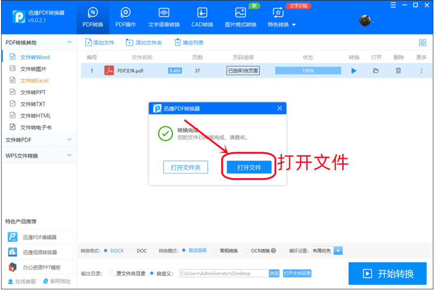Click the 打开文件 button in dialog
Image resolution: width=435 pixels, height=291 pixels.
tap(249, 167)
